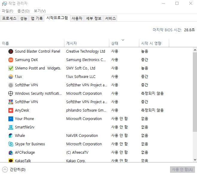The height and width of the screenshot is (176, 197).
Task: Select the Skype for Business entry name
Action: point(30,144)
